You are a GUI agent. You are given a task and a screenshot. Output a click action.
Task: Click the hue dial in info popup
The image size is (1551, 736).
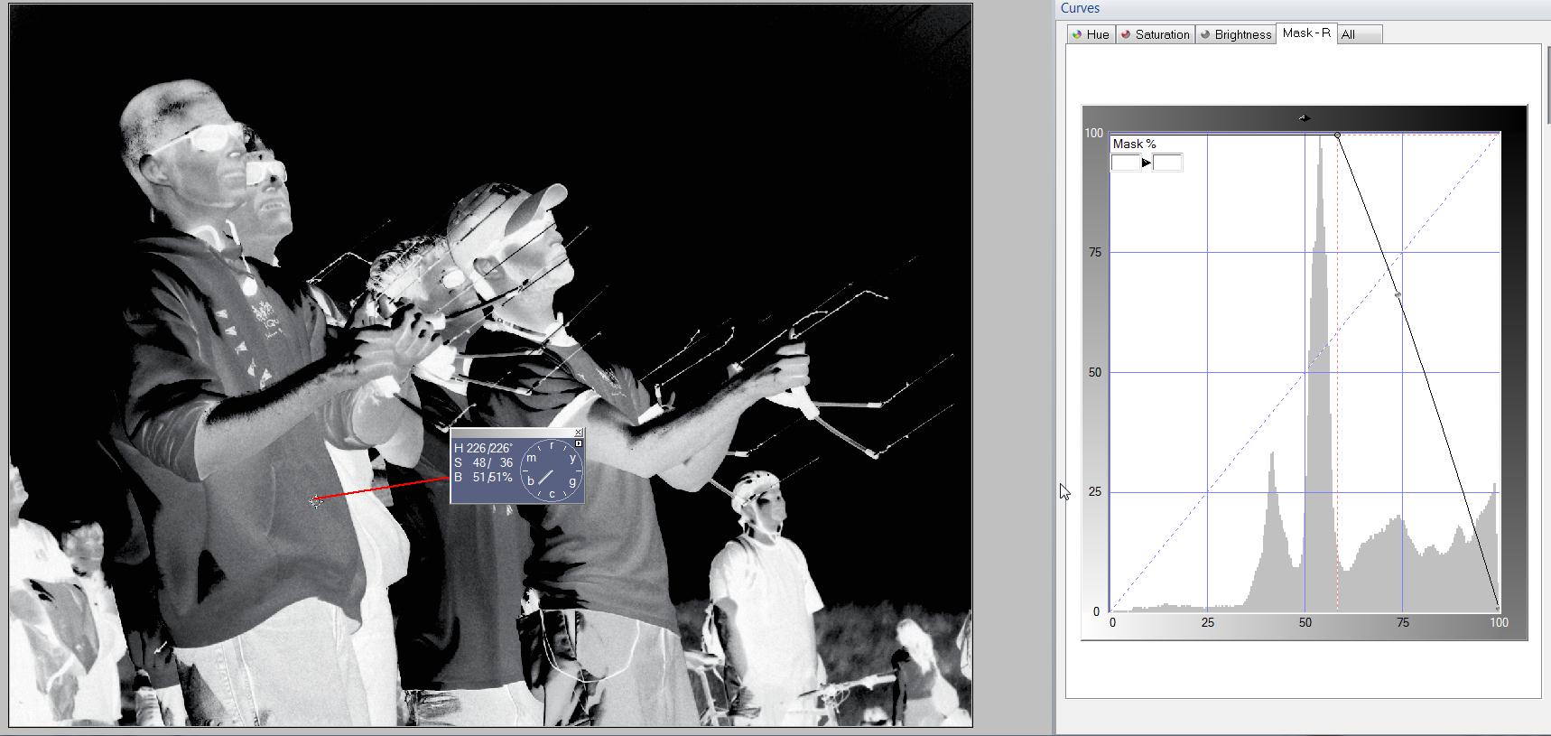click(x=552, y=470)
